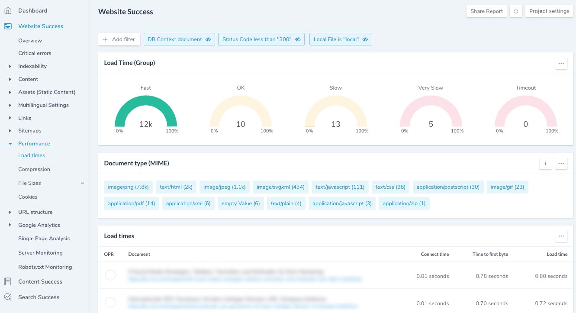
Task: Expand the Indexability tree arrow
Action: coord(10,66)
